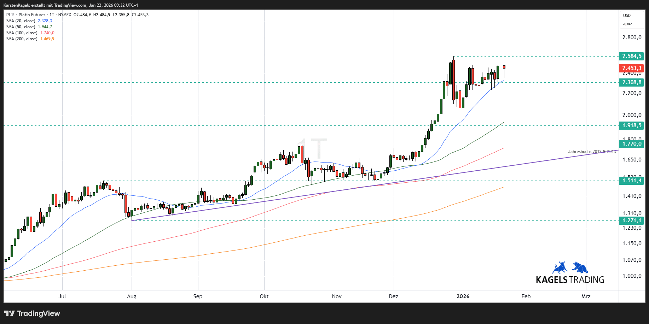Select the SMA (200, close) indicator legend
The width and height of the screenshot is (649, 324).
pyautogui.click(x=22, y=39)
